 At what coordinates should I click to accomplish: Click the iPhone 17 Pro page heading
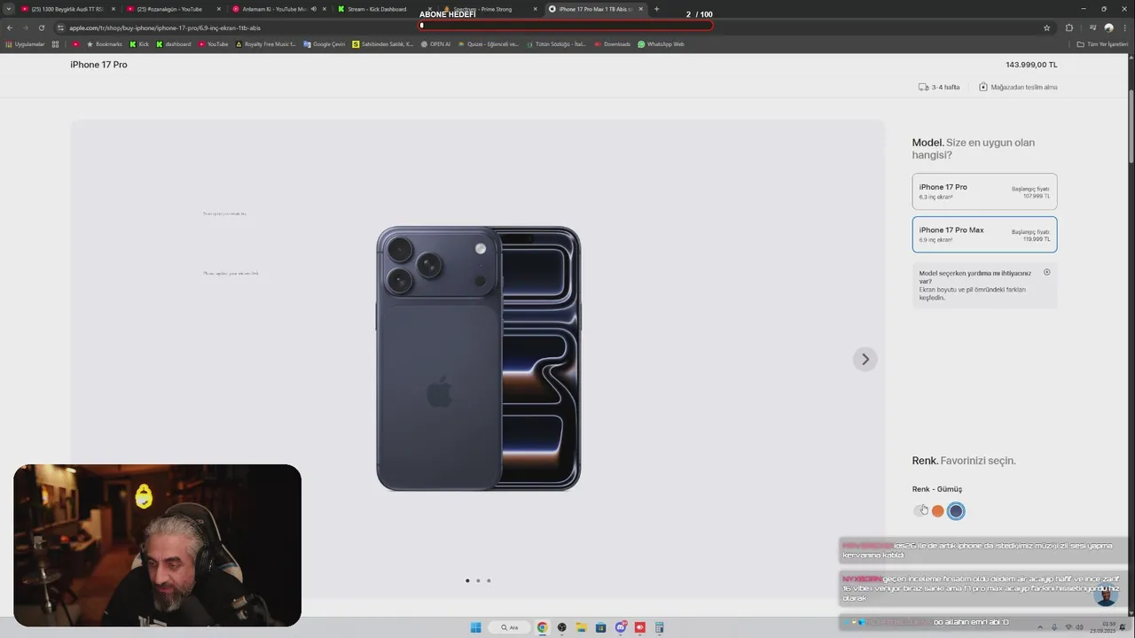click(x=98, y=65)
